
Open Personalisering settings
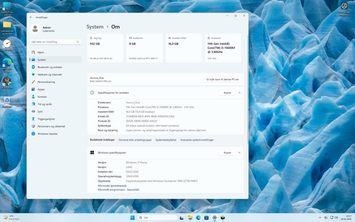pyautogui.click(x=55, y=82)
